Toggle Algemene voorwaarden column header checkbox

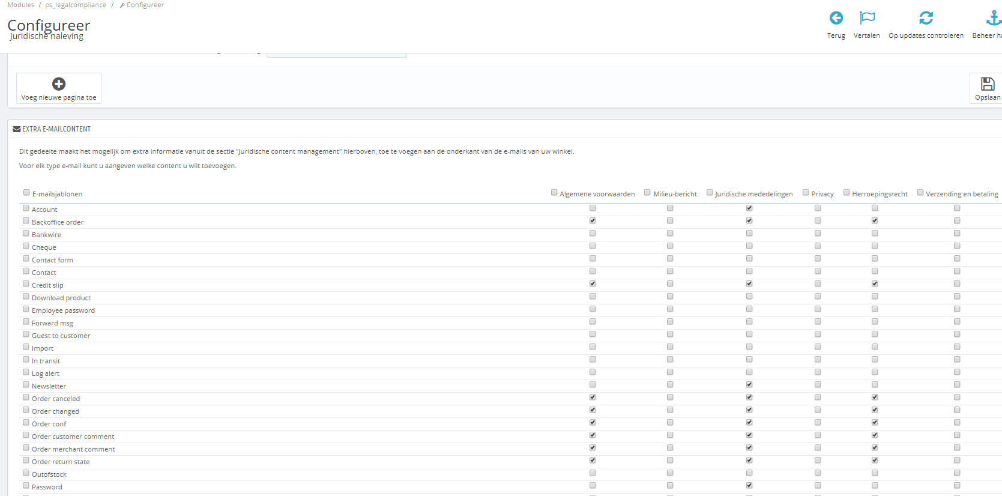554,193
